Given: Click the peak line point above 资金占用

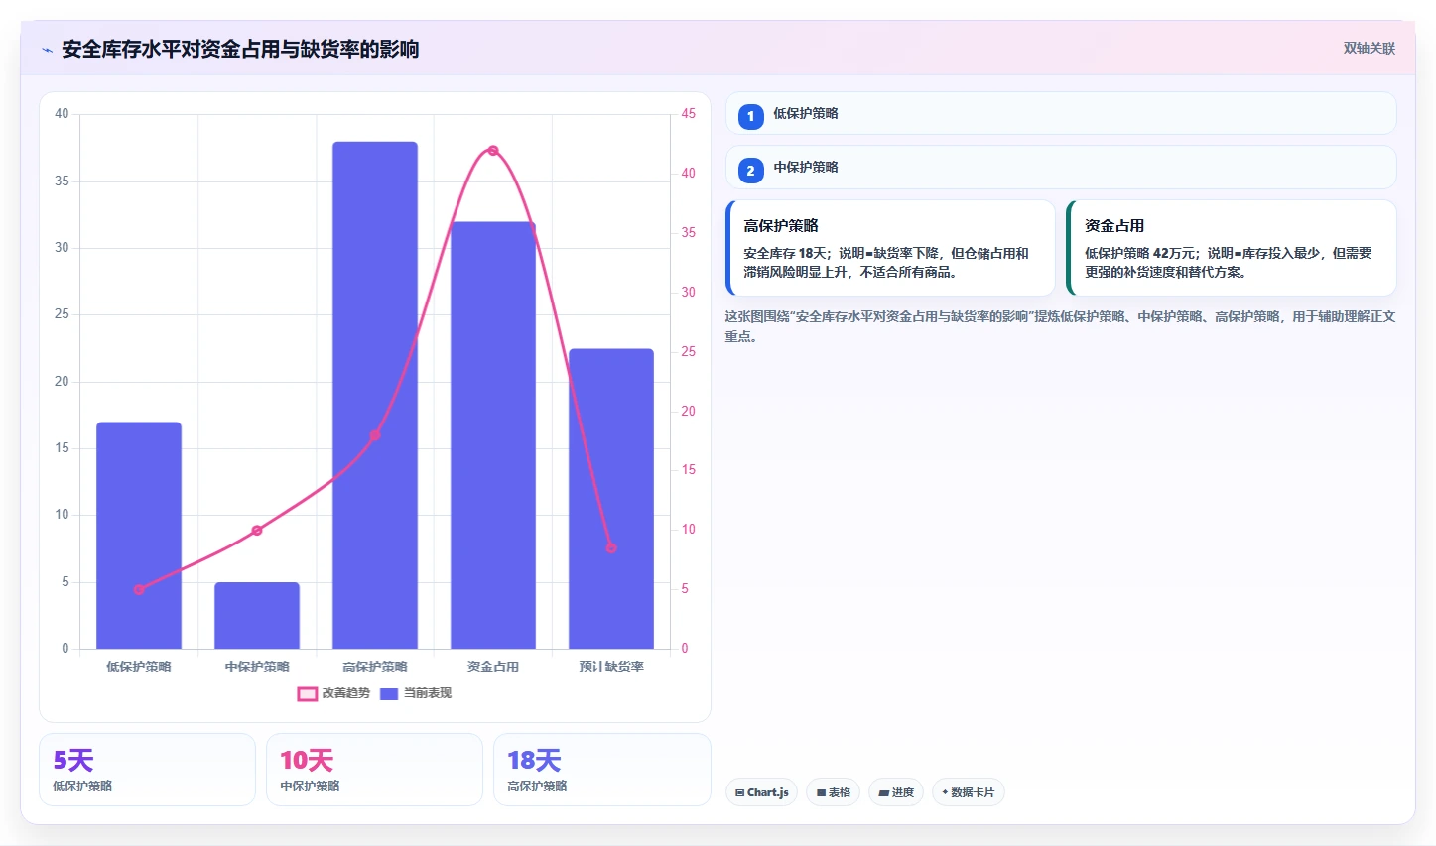Looking at the screenshot, I should (x=493, y=151).
